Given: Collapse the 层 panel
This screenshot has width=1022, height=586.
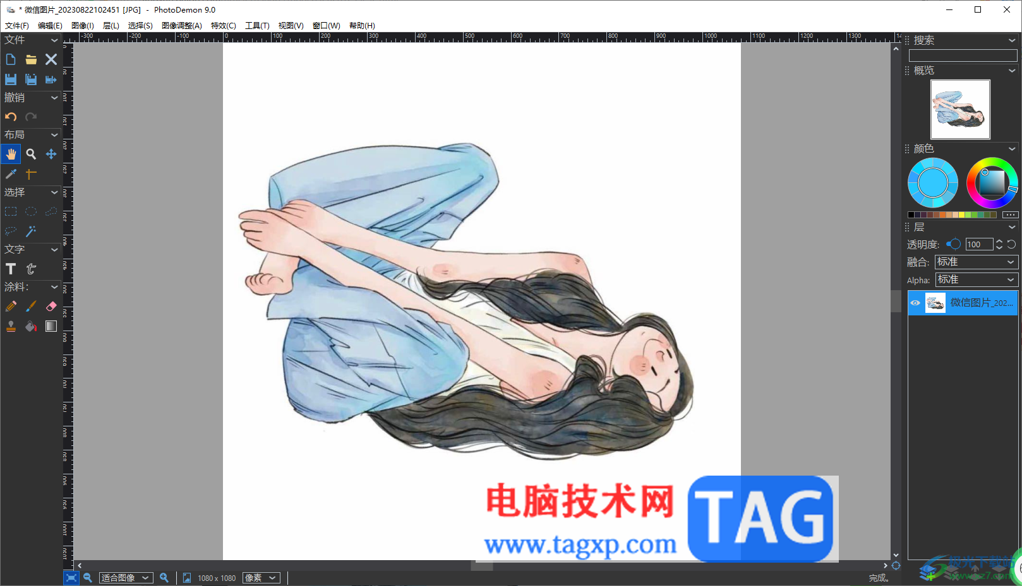Looking at the screenshot, I should click(1012, 227).
